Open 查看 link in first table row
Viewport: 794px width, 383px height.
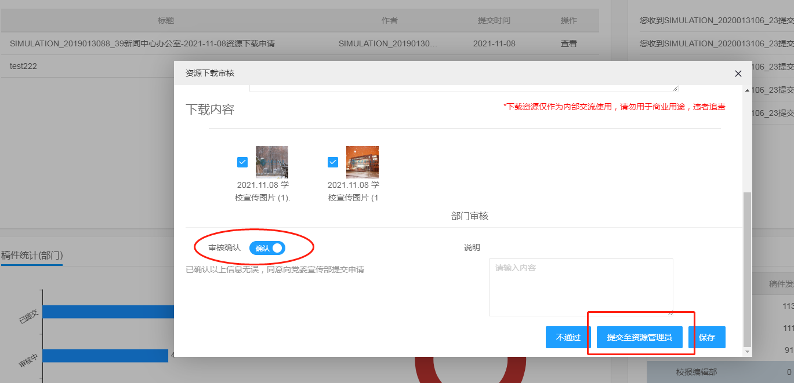tap(568, 43)
